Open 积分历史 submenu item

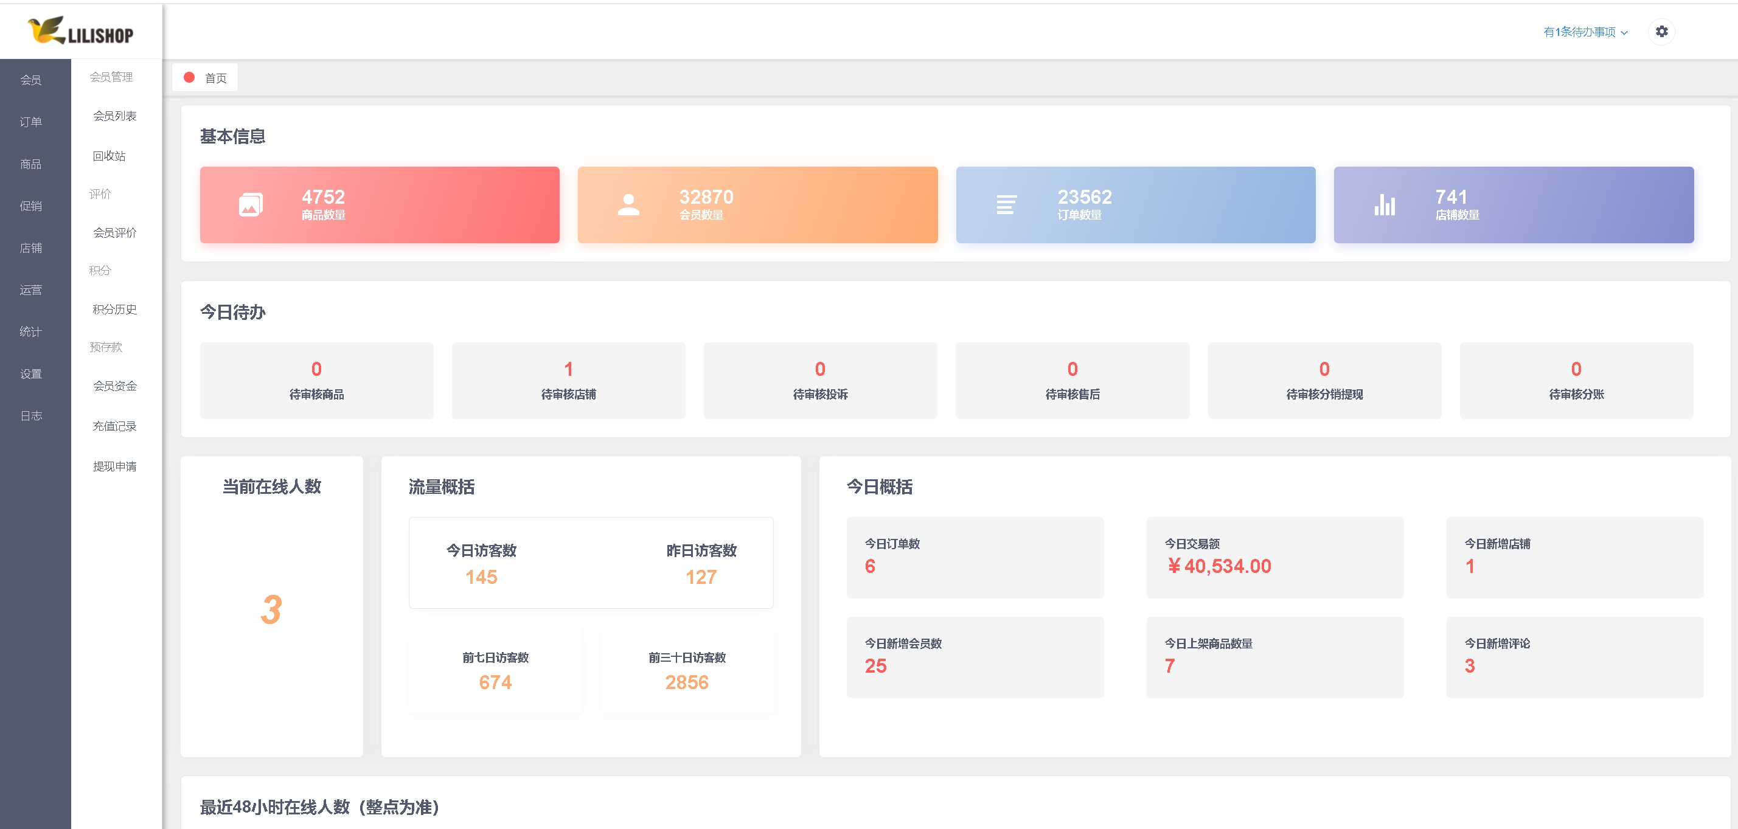click(115, 310)
